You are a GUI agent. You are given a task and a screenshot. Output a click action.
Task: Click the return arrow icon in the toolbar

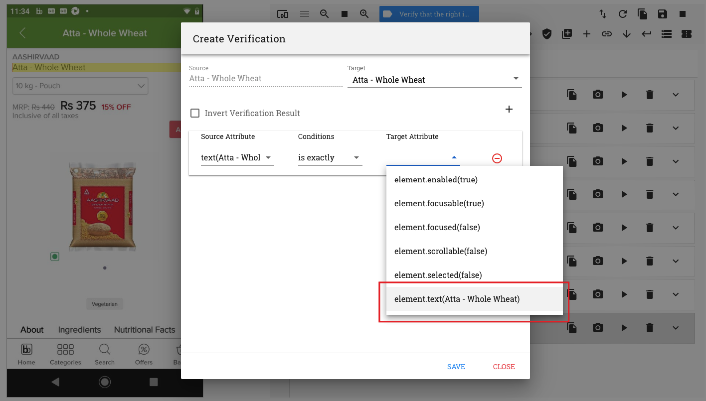647,34
